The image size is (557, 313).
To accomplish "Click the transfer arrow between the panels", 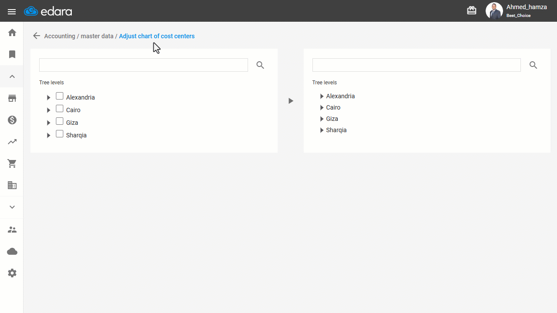I will pyautogui.click(x=291, y=101).
